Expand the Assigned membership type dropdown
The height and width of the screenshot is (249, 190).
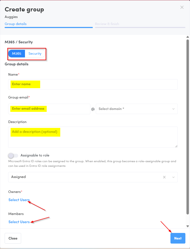coord(173,177)
